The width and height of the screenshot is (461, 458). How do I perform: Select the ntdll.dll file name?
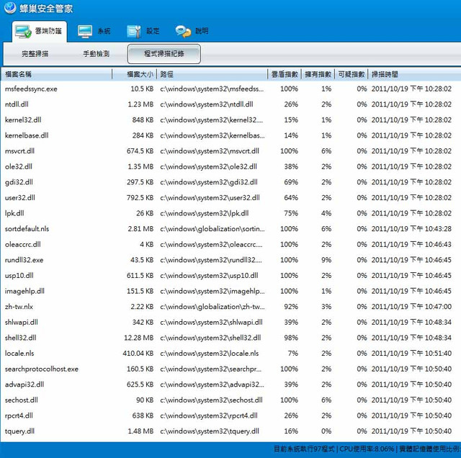pyautogui.click(x=17, y=104)
